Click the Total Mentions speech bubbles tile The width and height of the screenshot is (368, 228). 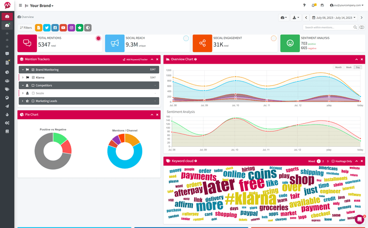27,43
